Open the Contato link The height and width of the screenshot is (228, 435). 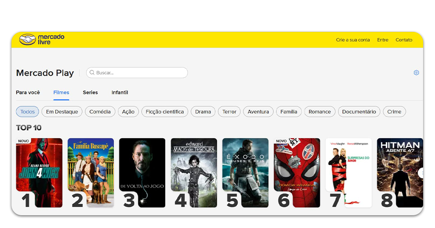[x=404, y=40]
